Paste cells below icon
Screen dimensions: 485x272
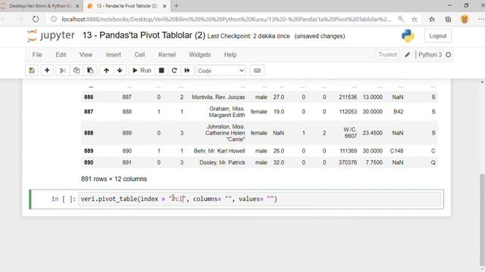(90, 70)
